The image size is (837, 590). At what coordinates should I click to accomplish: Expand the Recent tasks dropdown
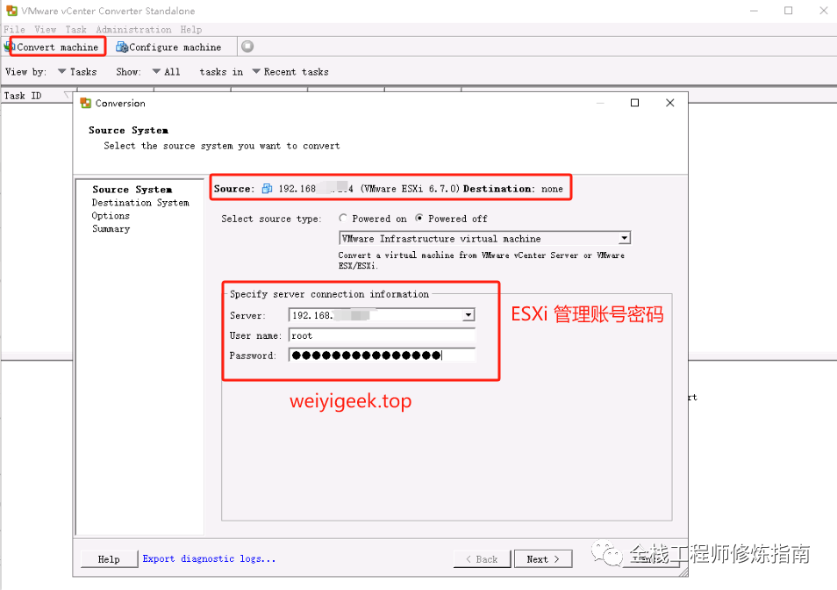tap(290, 71)
